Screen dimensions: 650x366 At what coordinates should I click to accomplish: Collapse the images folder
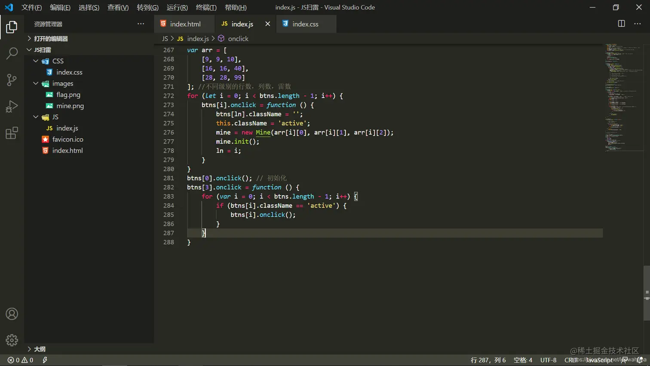point(63,83)
